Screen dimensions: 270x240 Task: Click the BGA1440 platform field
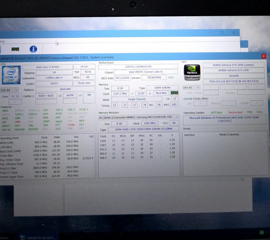click(x=65, y=89)
